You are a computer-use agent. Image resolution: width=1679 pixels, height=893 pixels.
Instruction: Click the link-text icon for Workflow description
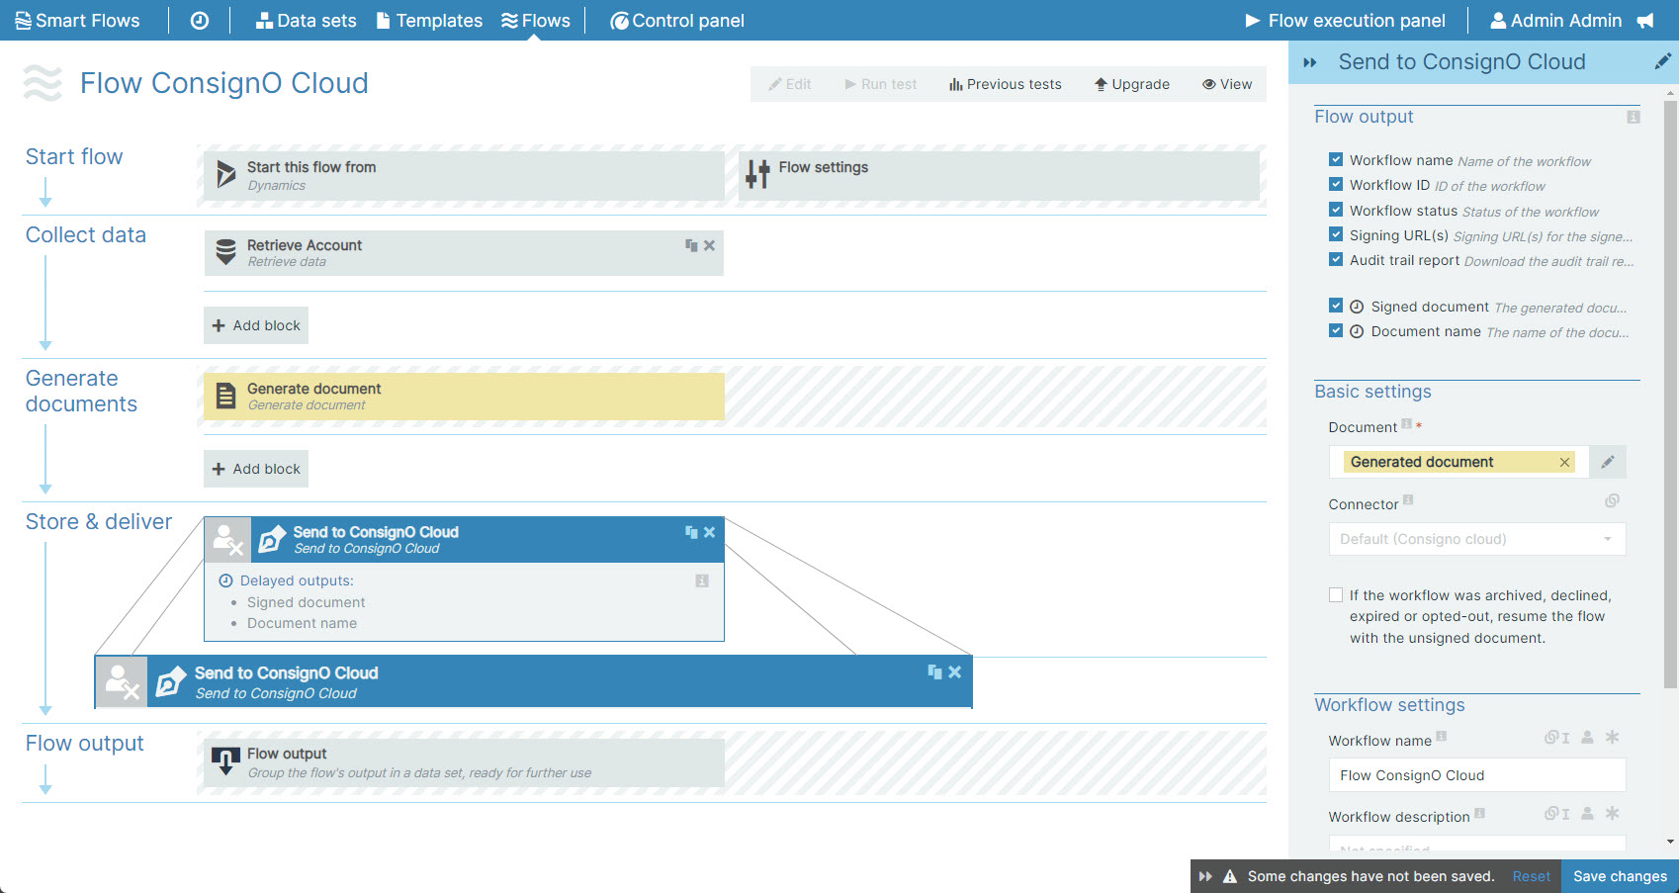click(1557, 813)
